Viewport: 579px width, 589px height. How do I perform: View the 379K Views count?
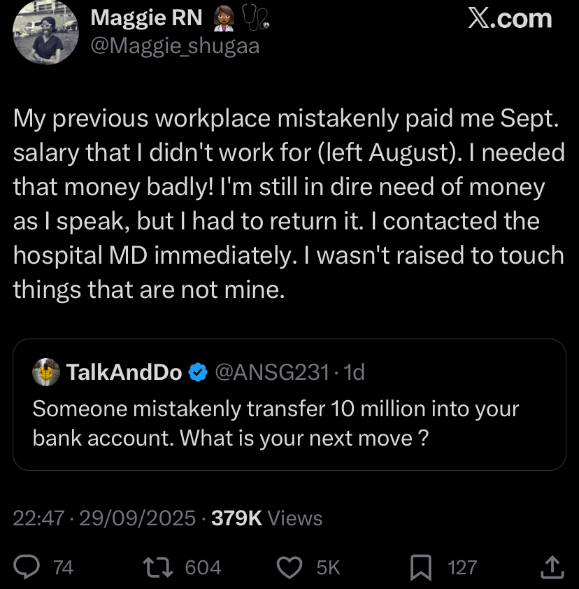coord(266,518)
